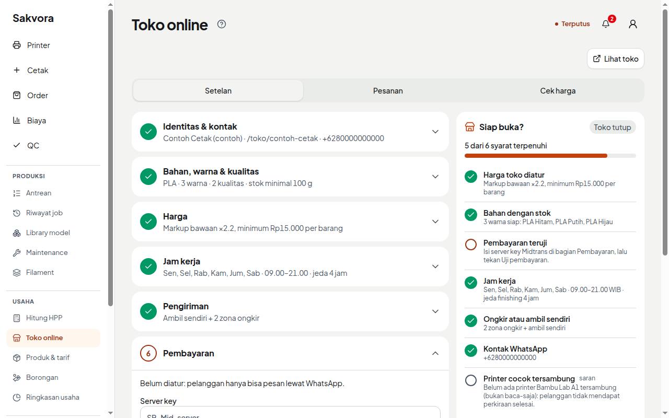The width and height of the screenshot is (669, 418).
Task: Click the Biaya chart icon
Action: pyautogui.click(x=17, y=121)
